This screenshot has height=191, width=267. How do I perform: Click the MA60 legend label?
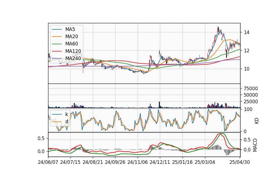71,44
